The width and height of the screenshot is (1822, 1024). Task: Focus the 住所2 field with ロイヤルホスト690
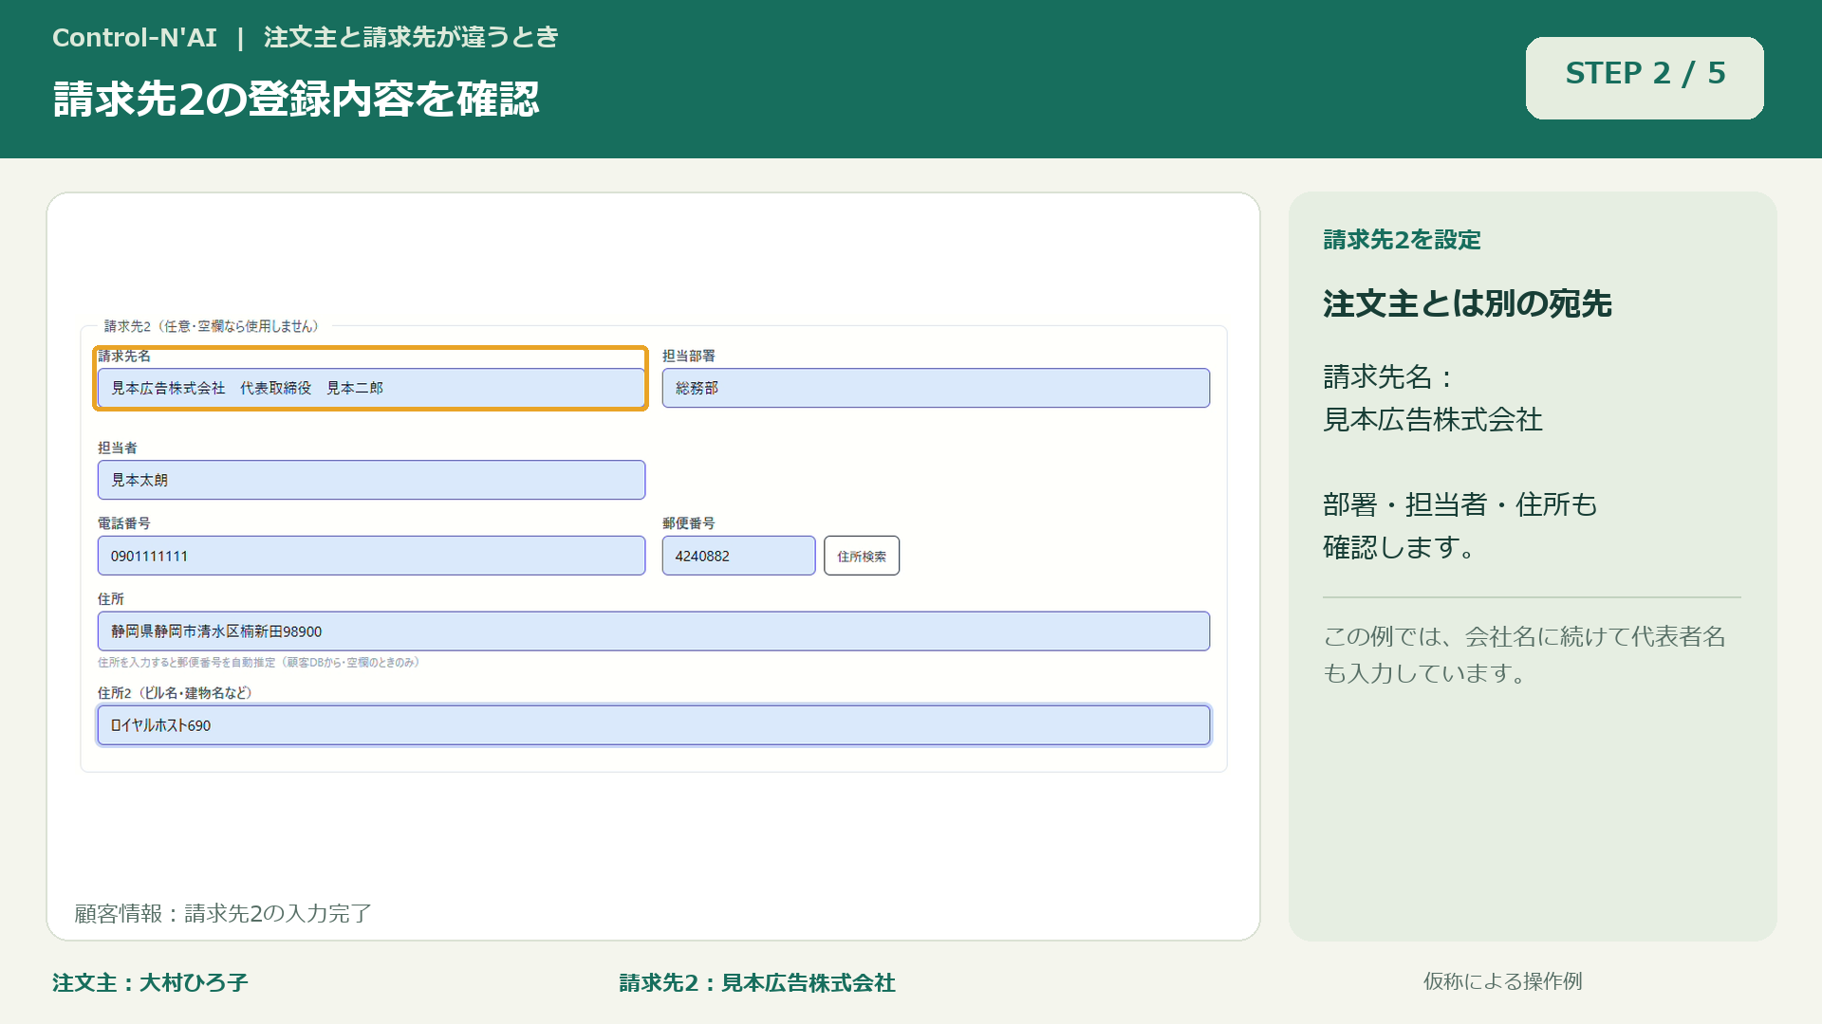click(653, 725)
